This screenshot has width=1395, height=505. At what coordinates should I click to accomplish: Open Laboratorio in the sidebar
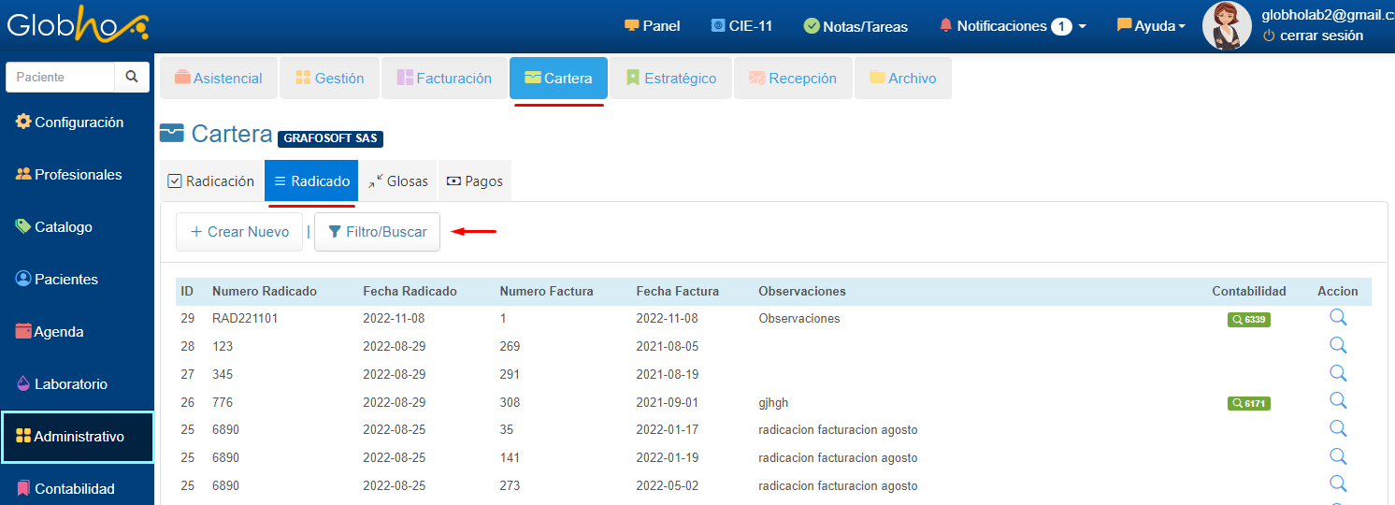[70, 384]
